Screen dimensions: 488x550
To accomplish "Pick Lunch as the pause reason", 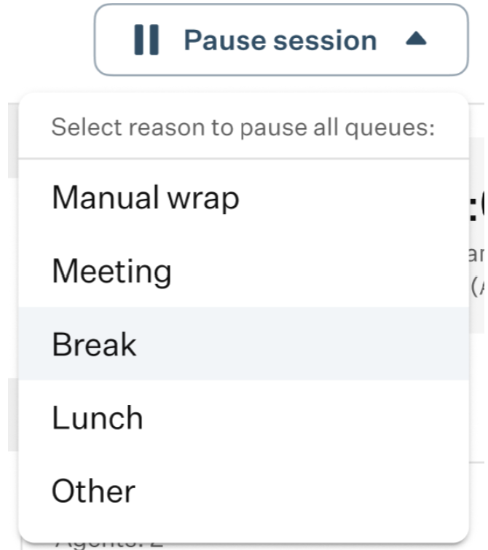I will pos(244,417).
